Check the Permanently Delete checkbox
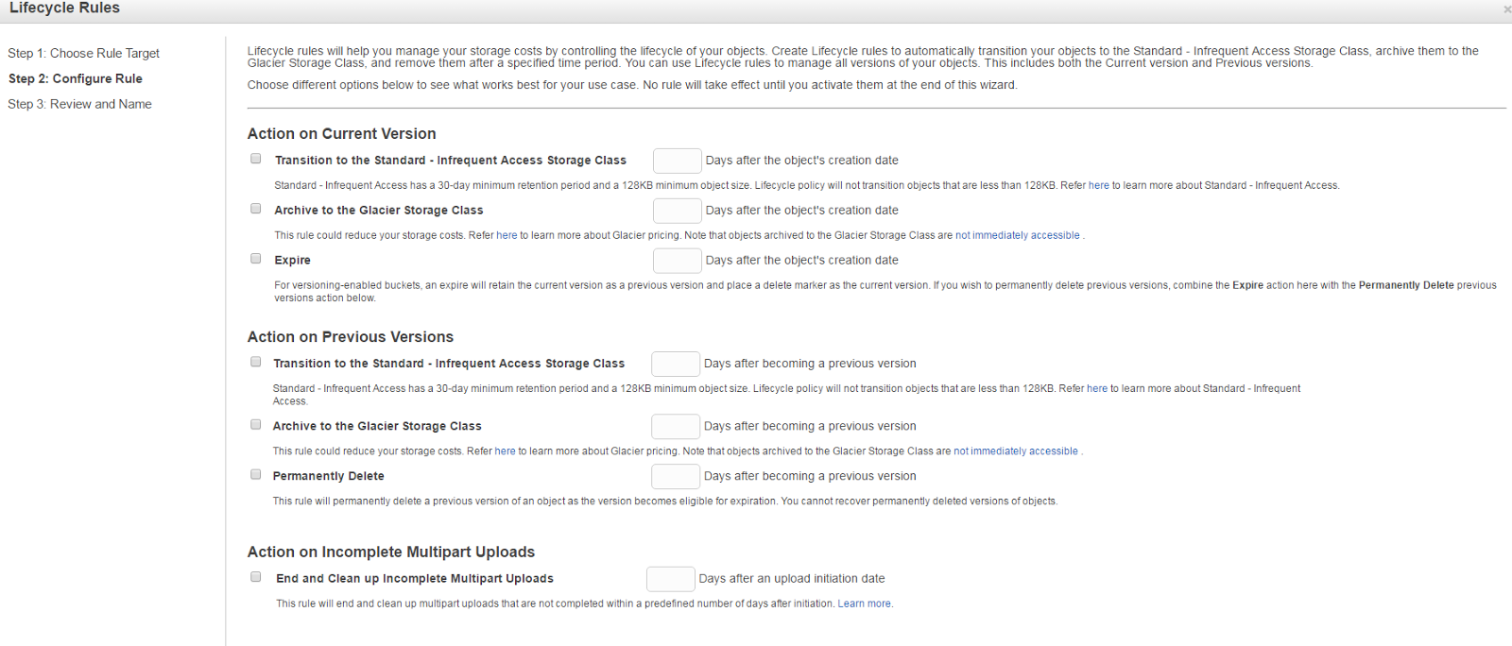Viewport: 1512px width, 646px height. tap(255, 475)
